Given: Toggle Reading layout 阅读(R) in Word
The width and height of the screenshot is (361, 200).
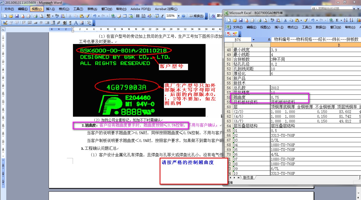Looking at the screenshot, I should (x=196, y=16).
